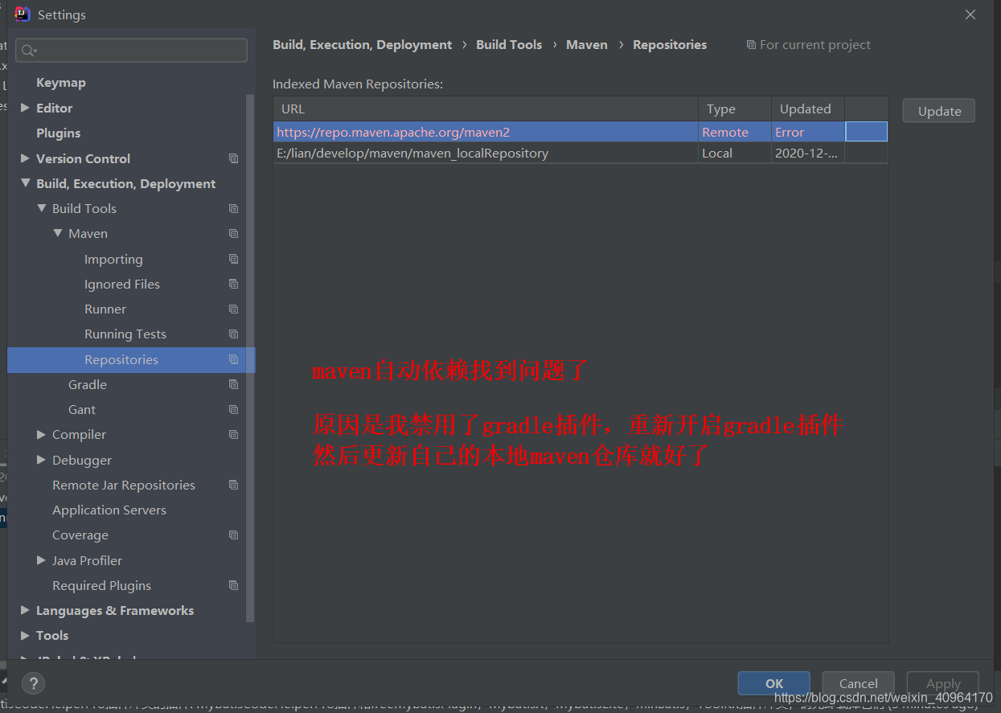Click the help question mark icon
The width and height of the screenshot is (1001, 713).
coord(33,683)
